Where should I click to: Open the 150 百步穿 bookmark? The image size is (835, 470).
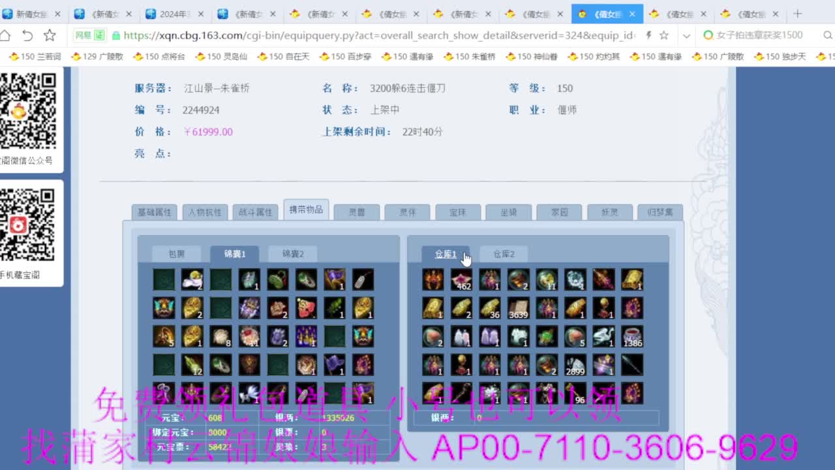346,57
